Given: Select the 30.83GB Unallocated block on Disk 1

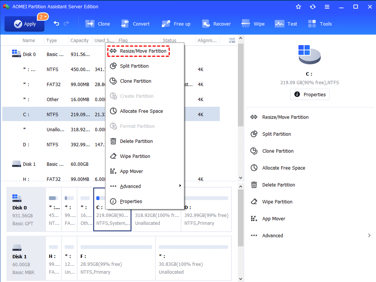Looking at the screenshot, I should (193, 258).
